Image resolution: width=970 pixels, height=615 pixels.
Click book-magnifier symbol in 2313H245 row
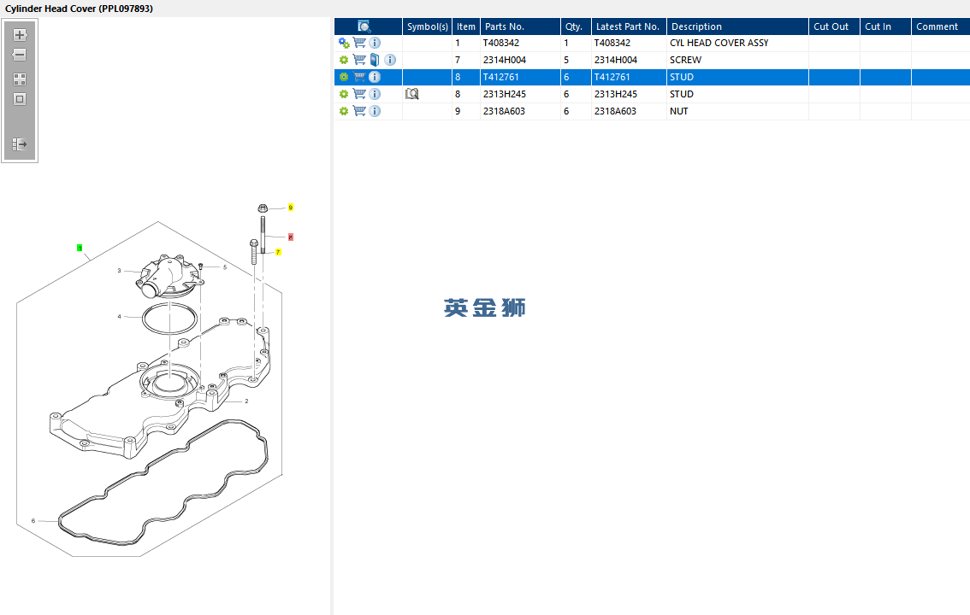click(x=412, y=94)
